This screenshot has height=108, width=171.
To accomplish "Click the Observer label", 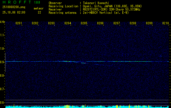I will click(x=55, y=3).
